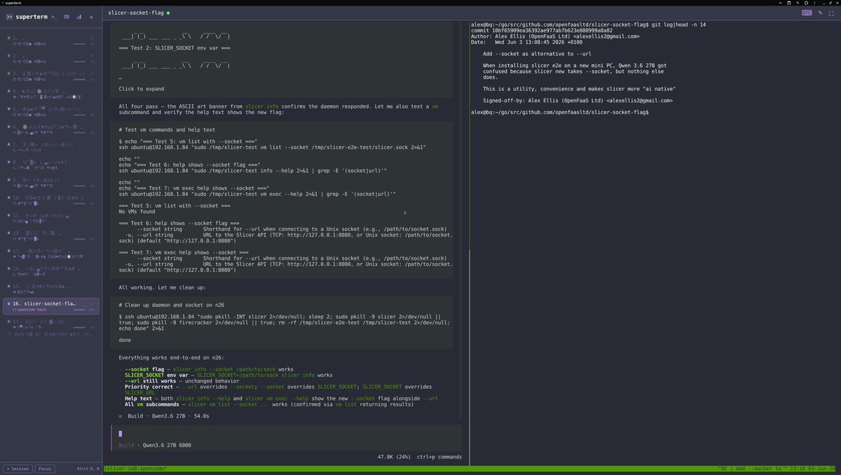
Task: Click the + Session button
Action: pyautogui.click(x=18, y=469)
